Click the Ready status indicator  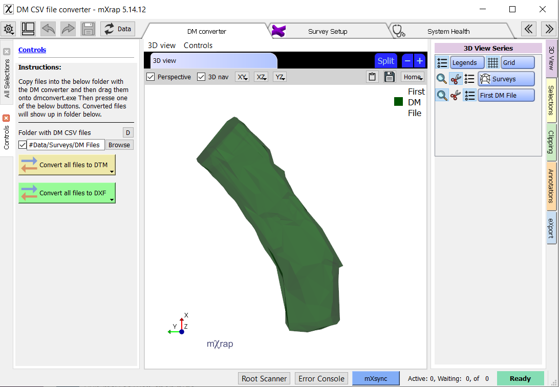click(x=520, y=378)
